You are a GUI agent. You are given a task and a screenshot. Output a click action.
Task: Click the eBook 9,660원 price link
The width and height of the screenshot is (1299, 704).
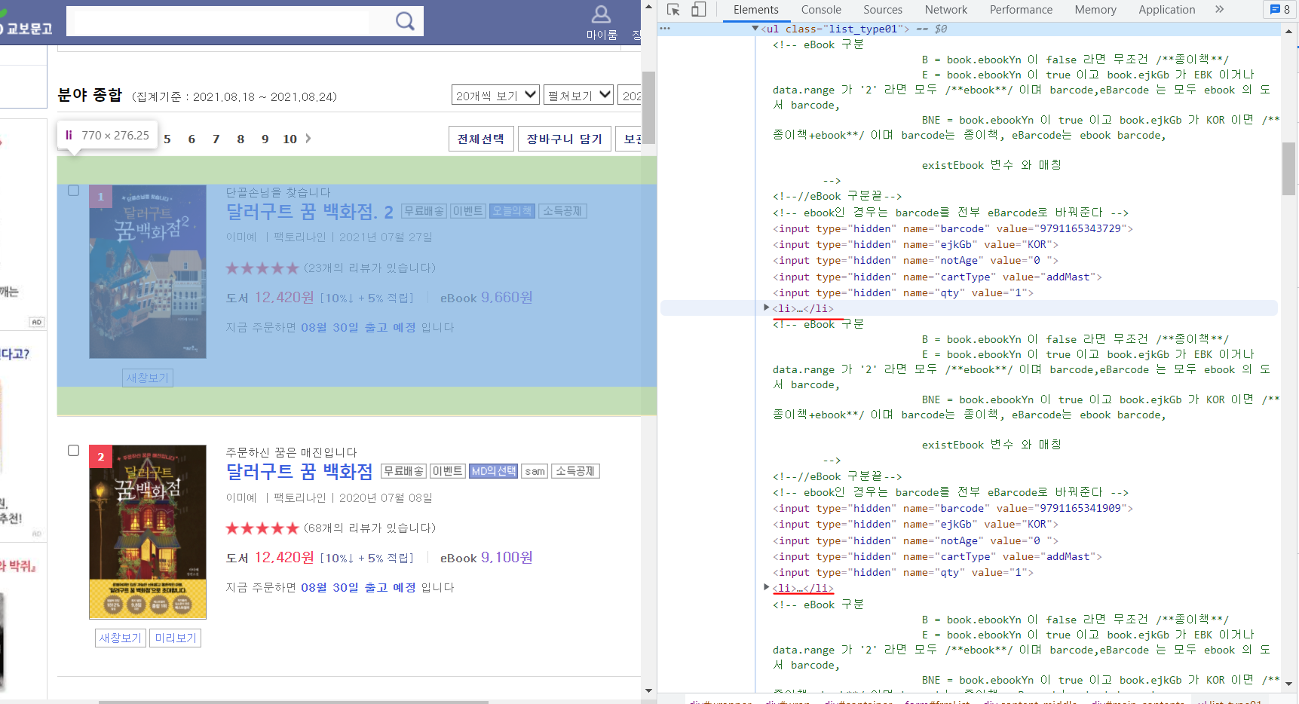click(486, 298)
